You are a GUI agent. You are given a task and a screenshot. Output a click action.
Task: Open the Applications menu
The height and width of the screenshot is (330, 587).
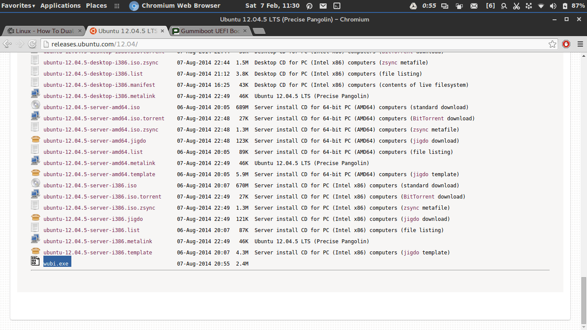tap(61, 6)
